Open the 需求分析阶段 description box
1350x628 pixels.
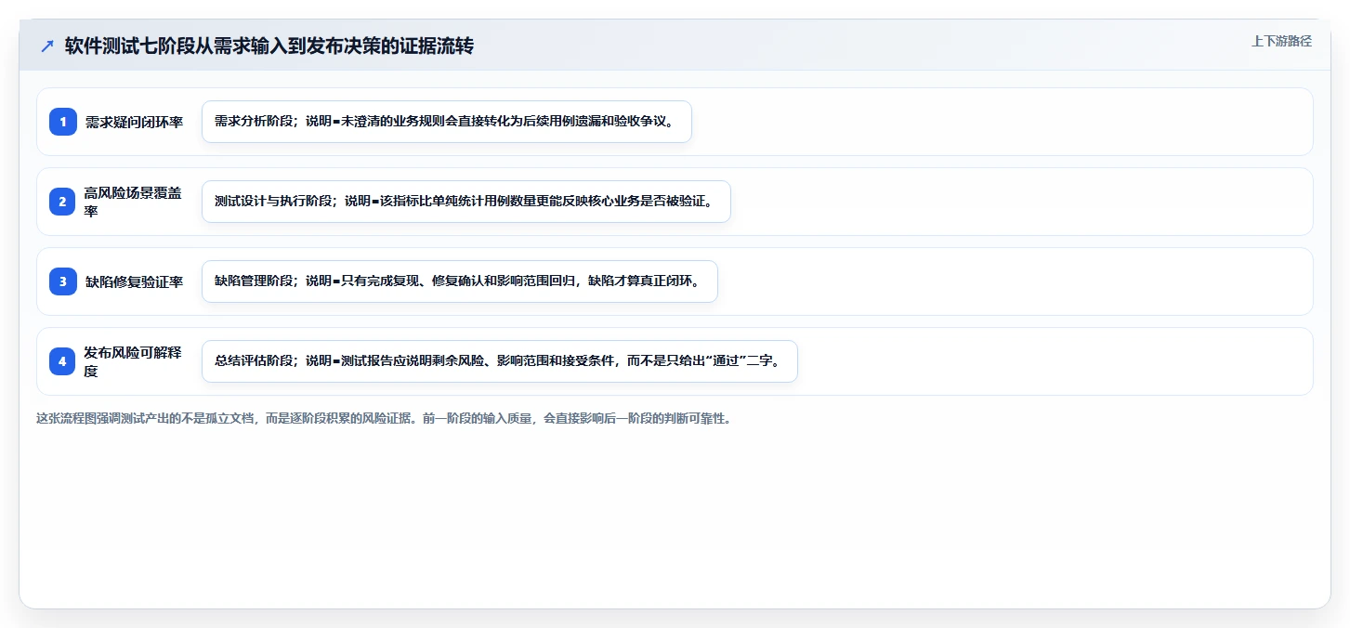(447, 122)
